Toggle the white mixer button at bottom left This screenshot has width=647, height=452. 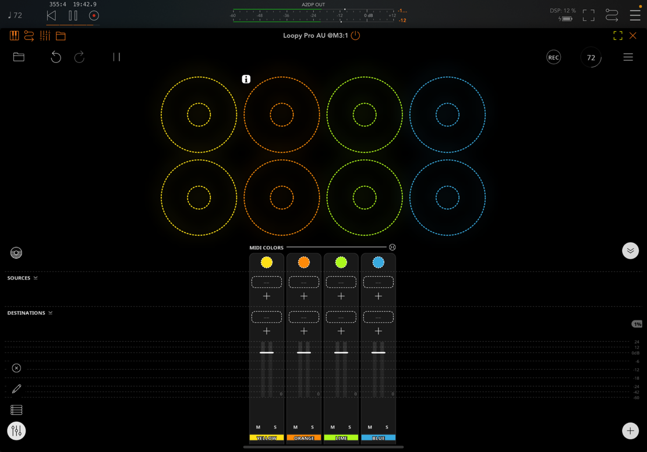pos(16,431)
